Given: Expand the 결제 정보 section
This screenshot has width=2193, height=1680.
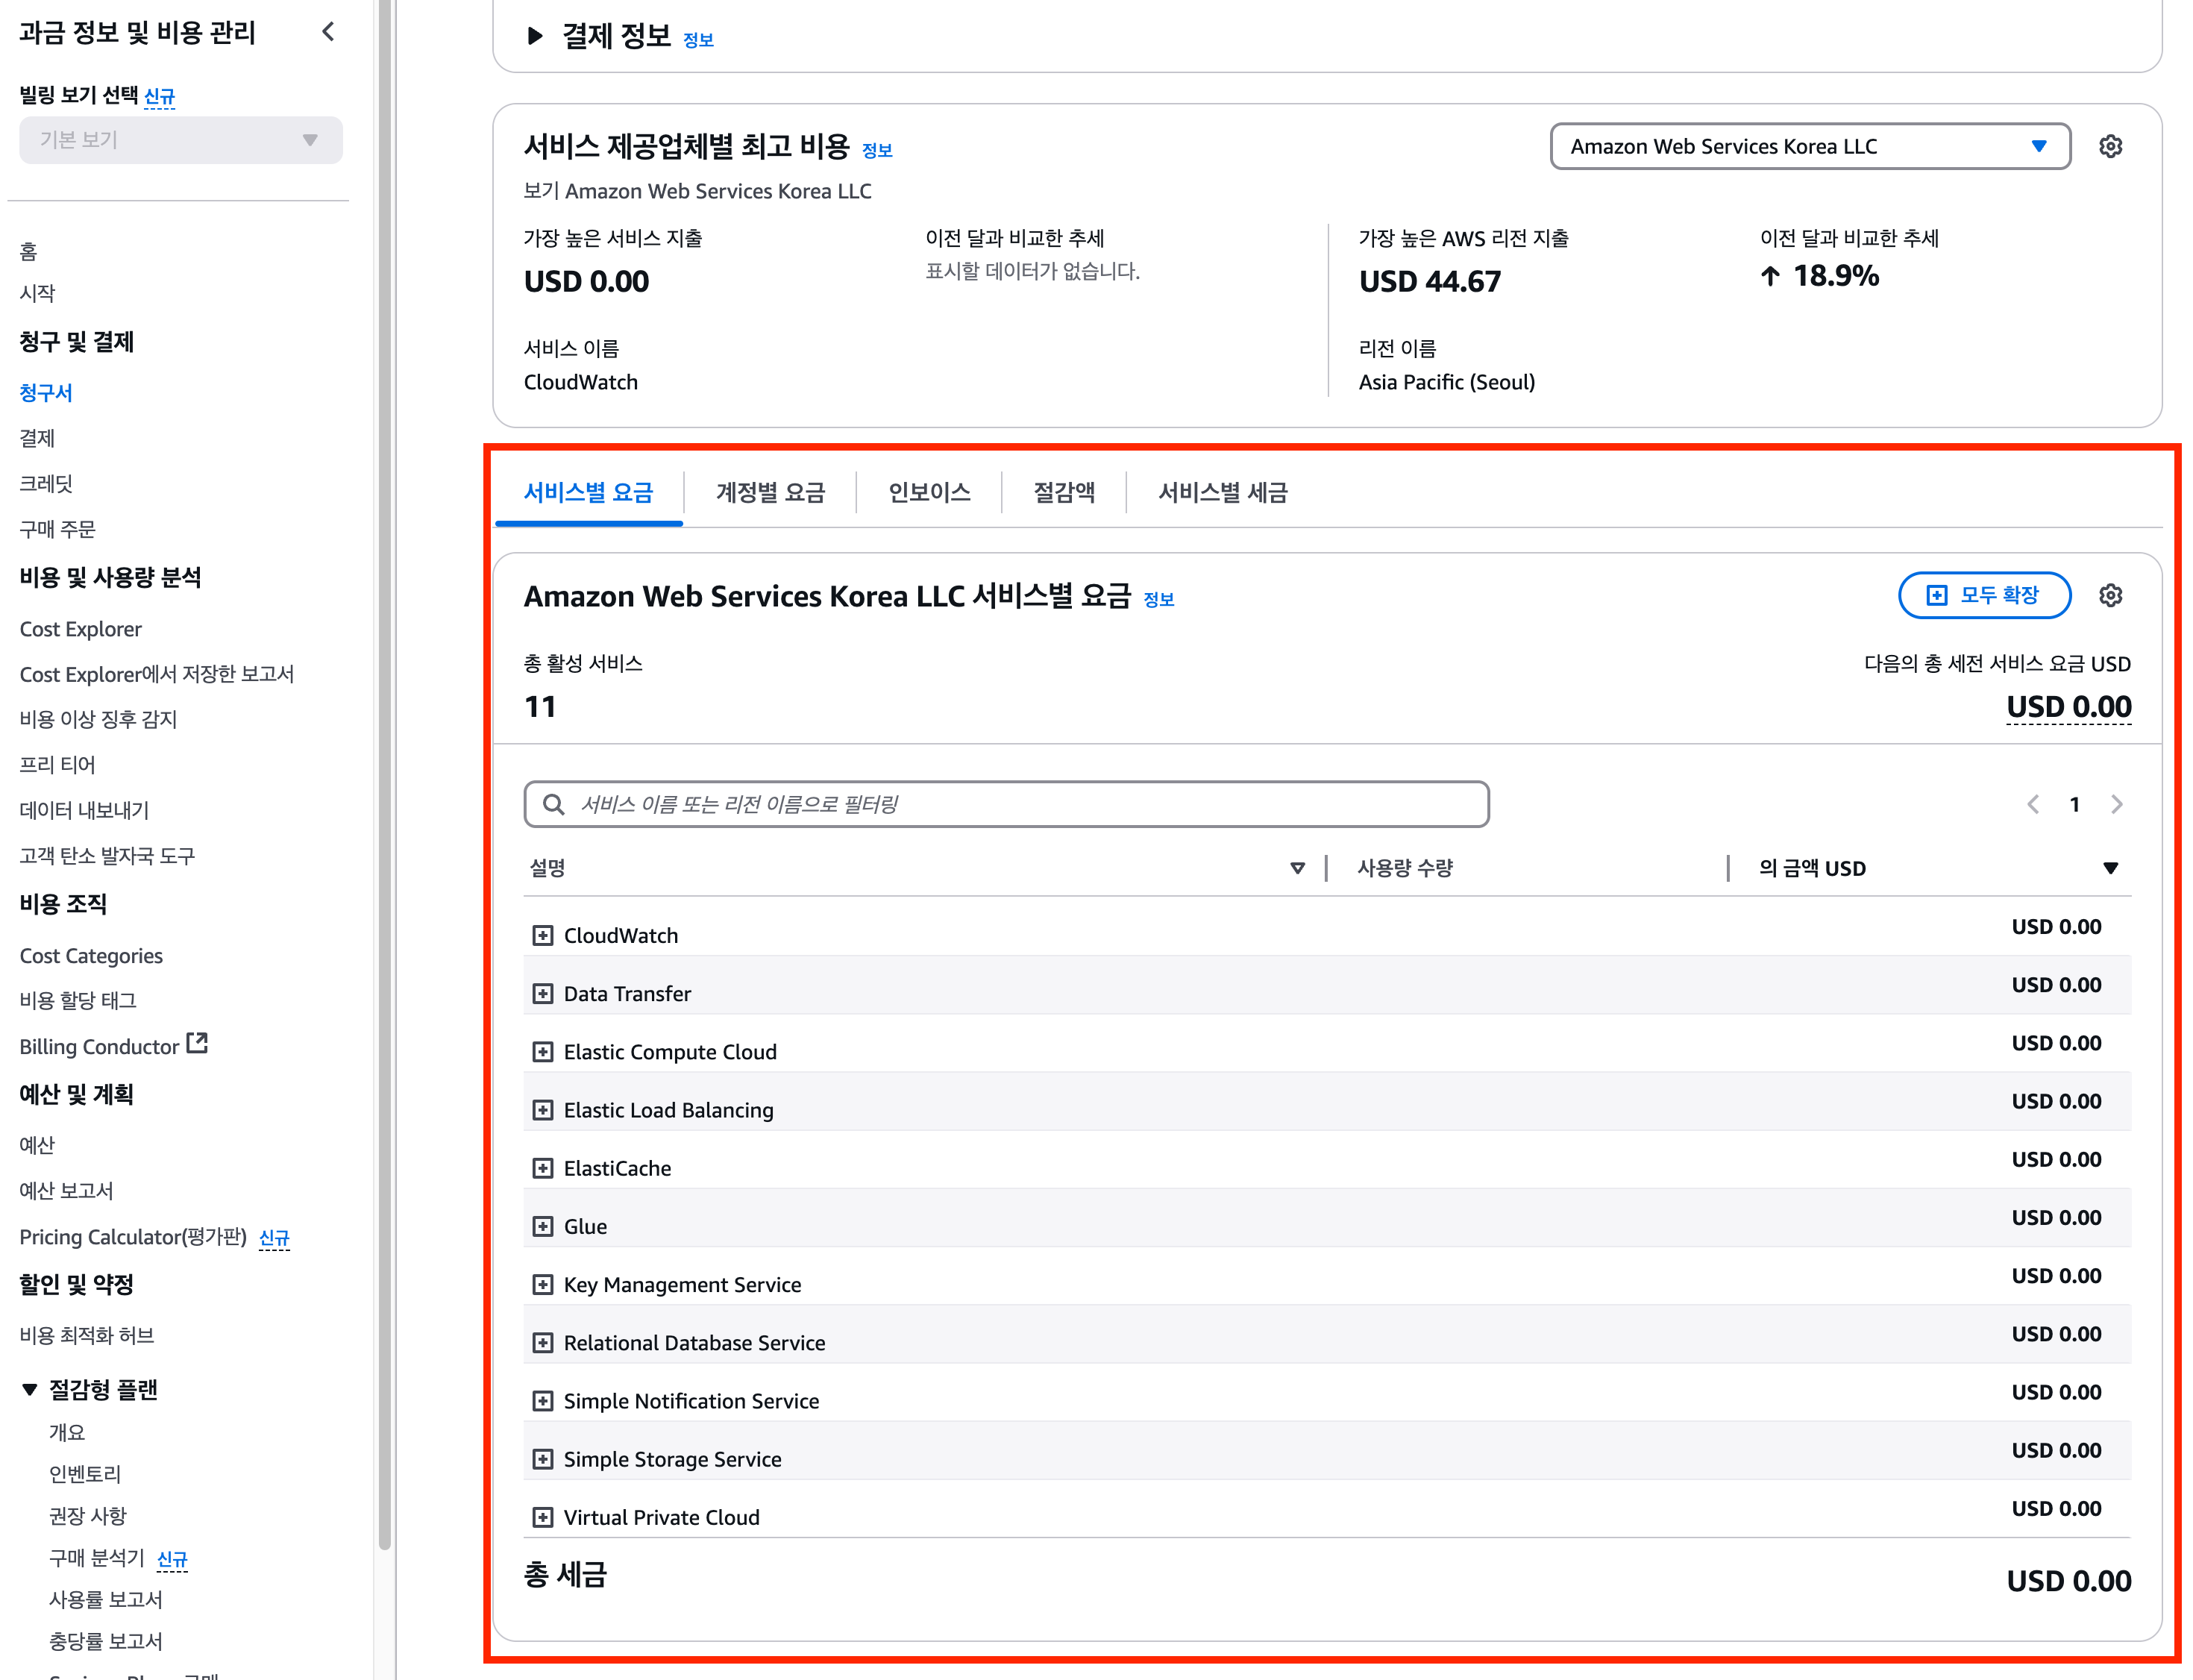Looking at the screenshot, I should [x=535, y=36].
